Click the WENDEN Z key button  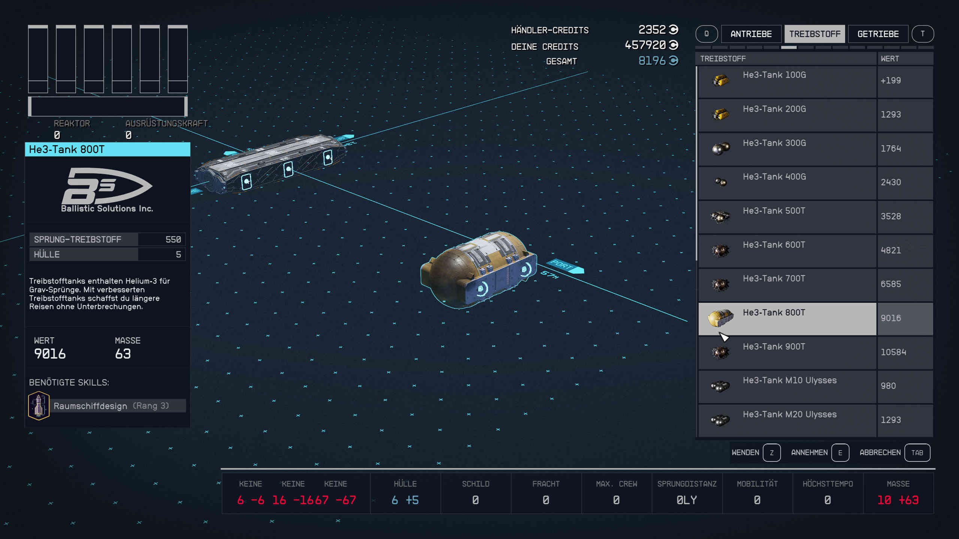pyautogui.click(x=771, y=453)
